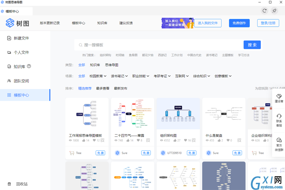Screen dimensions: 285x190
Task: Click the Sure author avatar on 什么是复盘 card
Action: pyautogui.click(x=209, y=153)
